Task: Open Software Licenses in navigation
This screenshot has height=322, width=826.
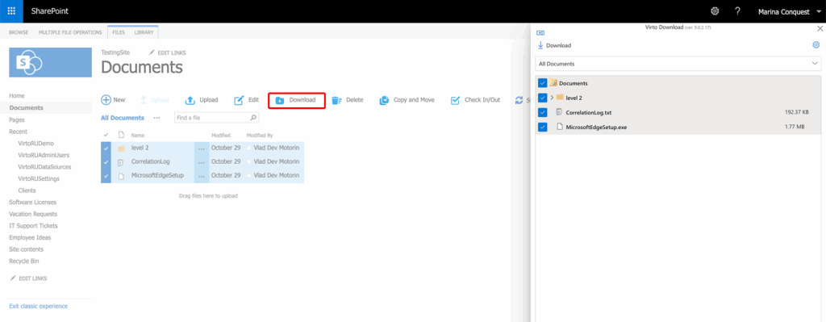Action: [32, 203]
